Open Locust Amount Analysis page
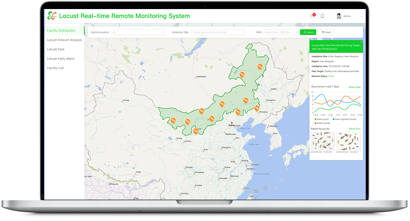This screenshot has width=410, height=221. pos(64,40)
